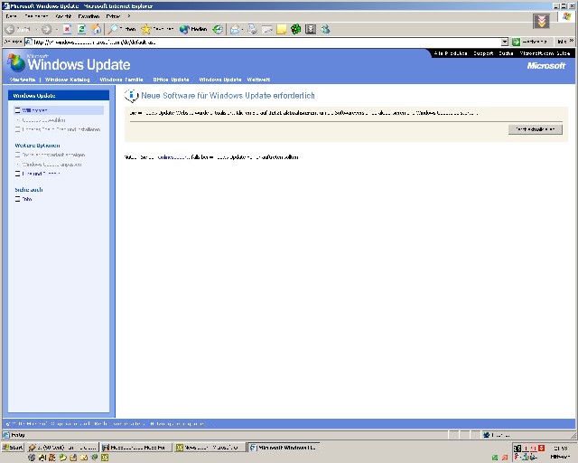The height and width of the screenshot is (463, 578).
Task: Open the Medien globe toolbar button
Action: point(193,29)
